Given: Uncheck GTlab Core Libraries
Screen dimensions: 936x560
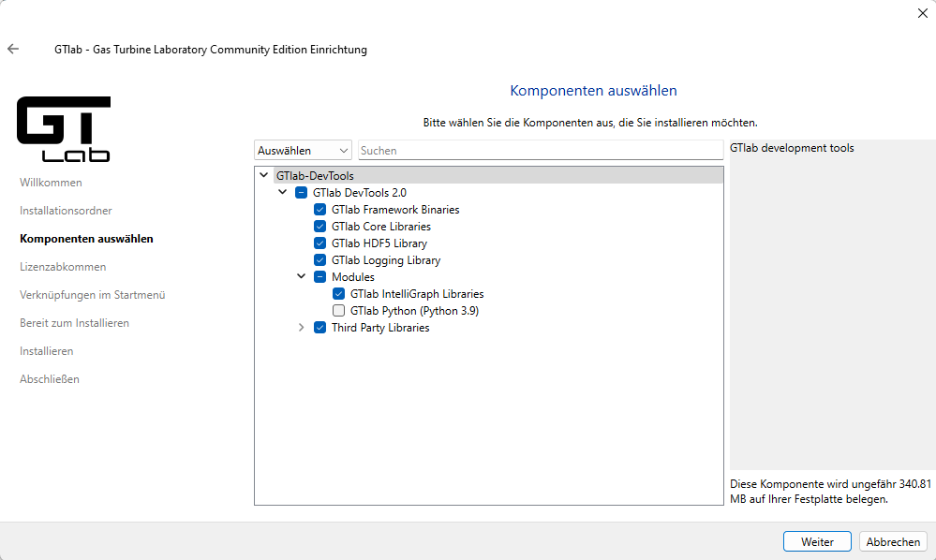Looking at the screenshot, I should [319, 226].
